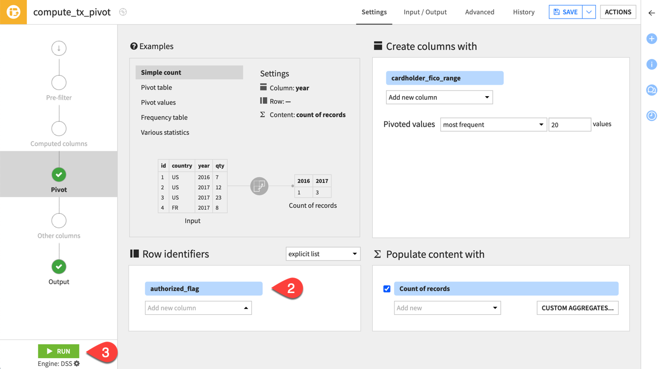Screen dimensions: 661x369
Task: Open the details info panel on right sidebar
Action: point(651,64)
